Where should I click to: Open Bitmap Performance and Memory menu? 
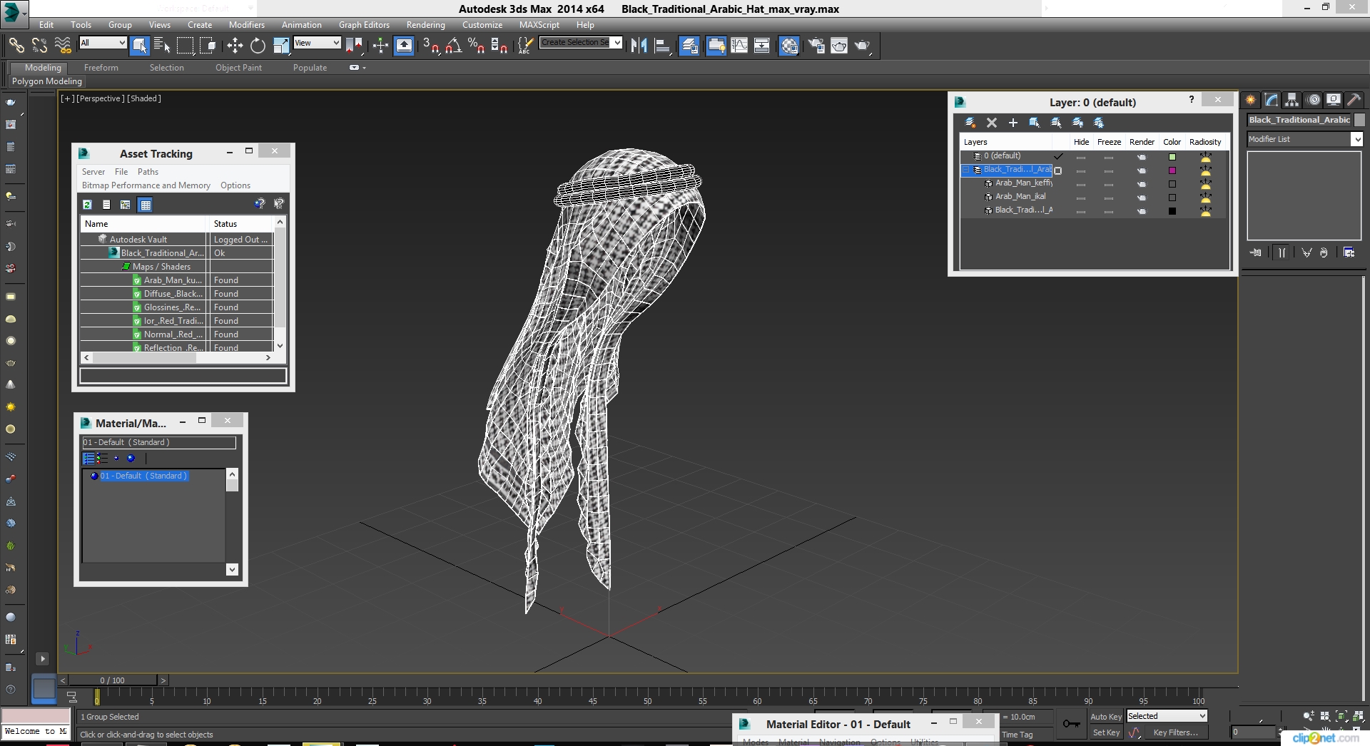pos(146,185)
